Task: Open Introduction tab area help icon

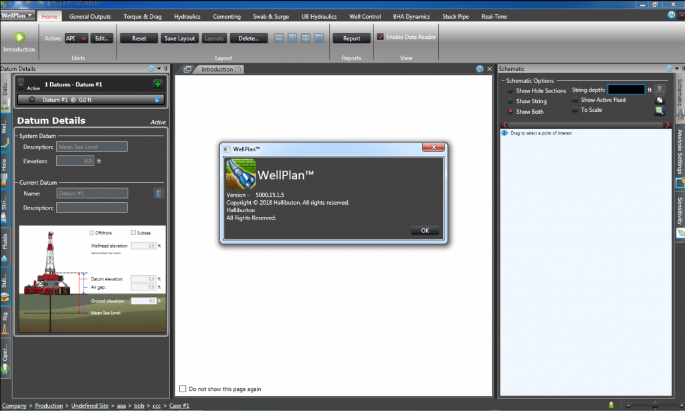Action: (x=480, y=69)
